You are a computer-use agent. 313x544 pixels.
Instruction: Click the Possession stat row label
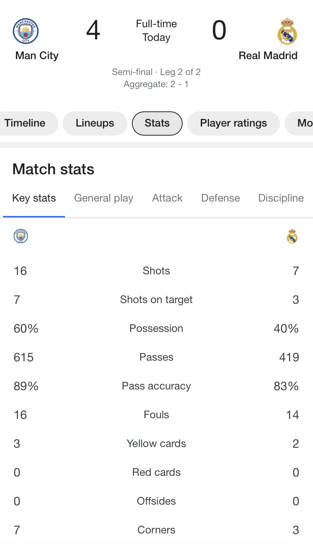coord(156,328)
